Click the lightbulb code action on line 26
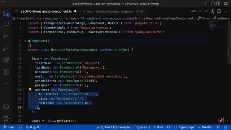The height and width of the screenshot is (130, 231). click(x=30, y=89)
